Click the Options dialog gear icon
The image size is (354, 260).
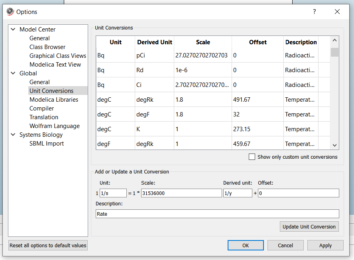click(10, 12)
